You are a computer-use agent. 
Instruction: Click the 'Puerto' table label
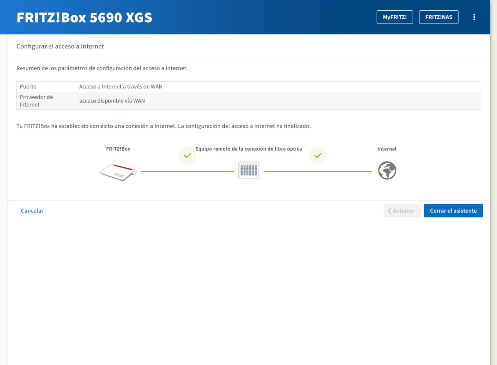tap(28, 87)
